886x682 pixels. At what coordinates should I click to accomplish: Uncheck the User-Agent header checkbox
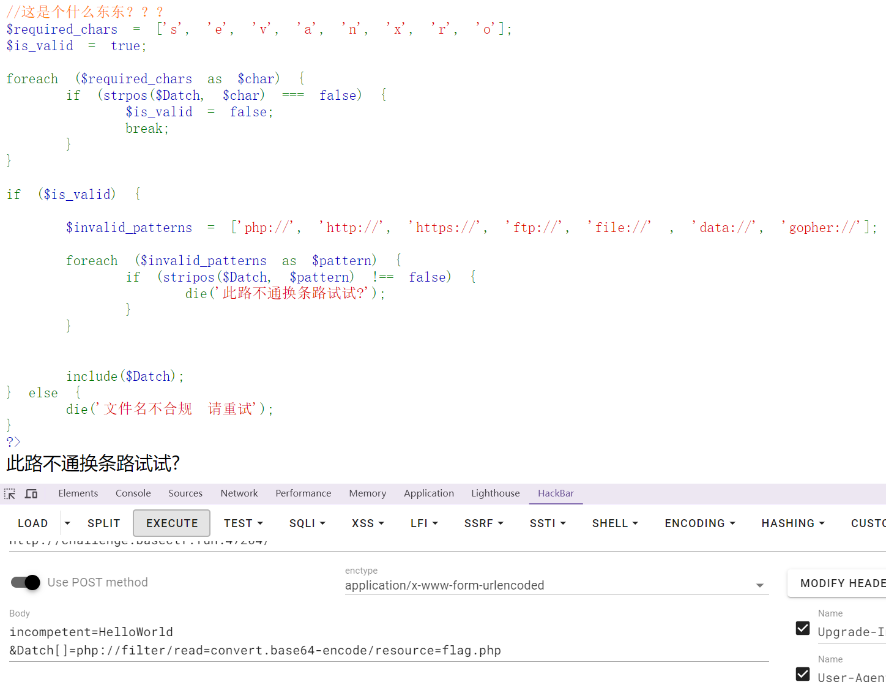tap(803, 674)
